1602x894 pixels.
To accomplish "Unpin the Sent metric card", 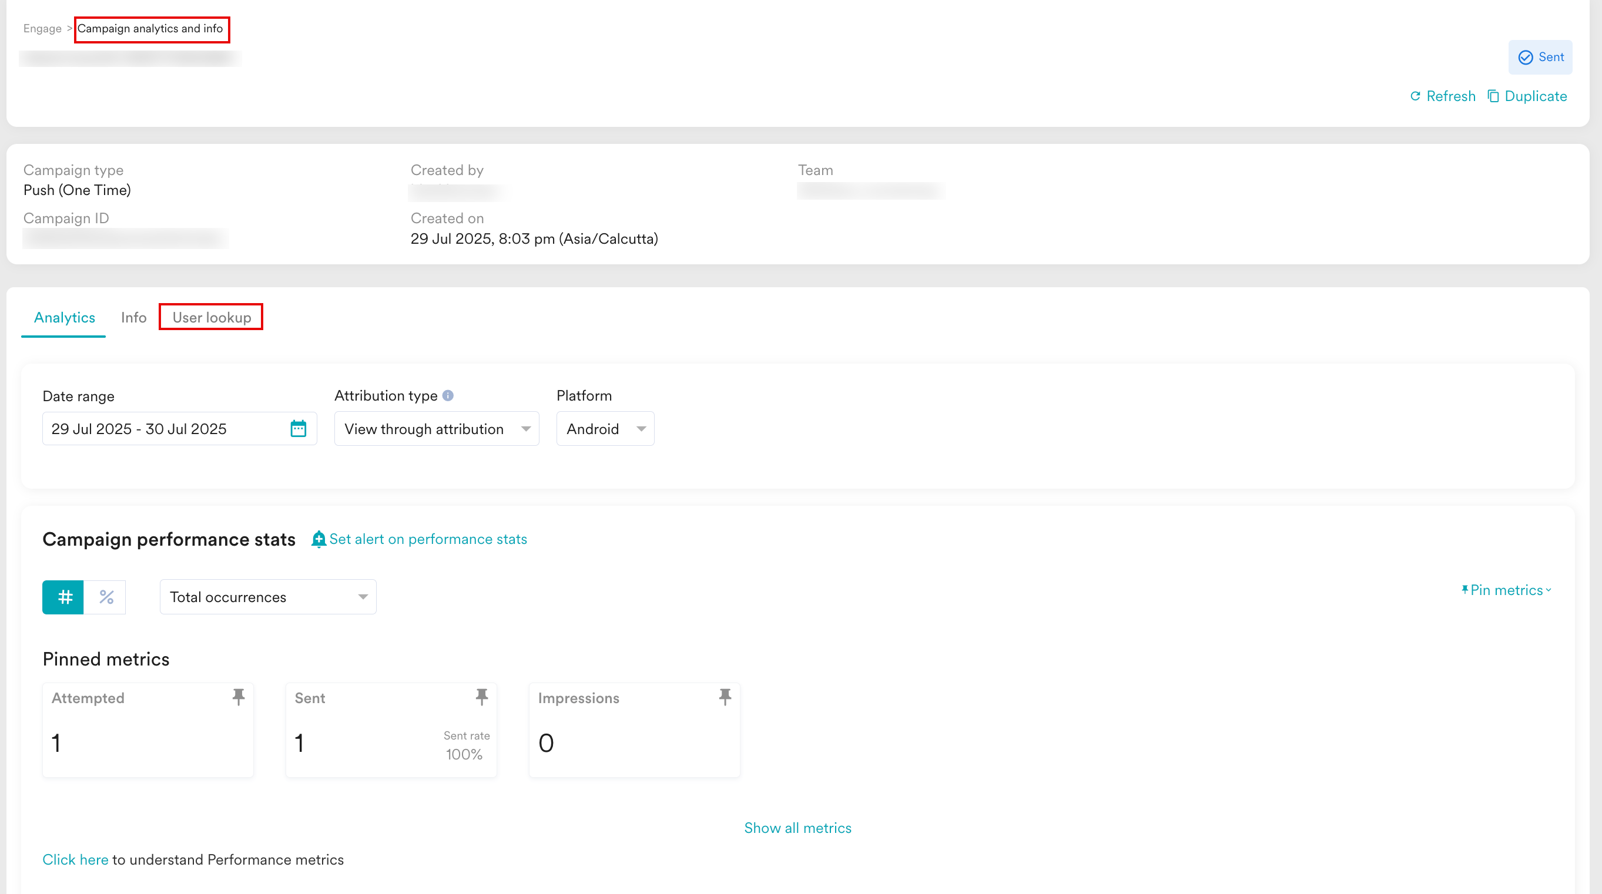I will pyautogui.click(x=481, y=697).
